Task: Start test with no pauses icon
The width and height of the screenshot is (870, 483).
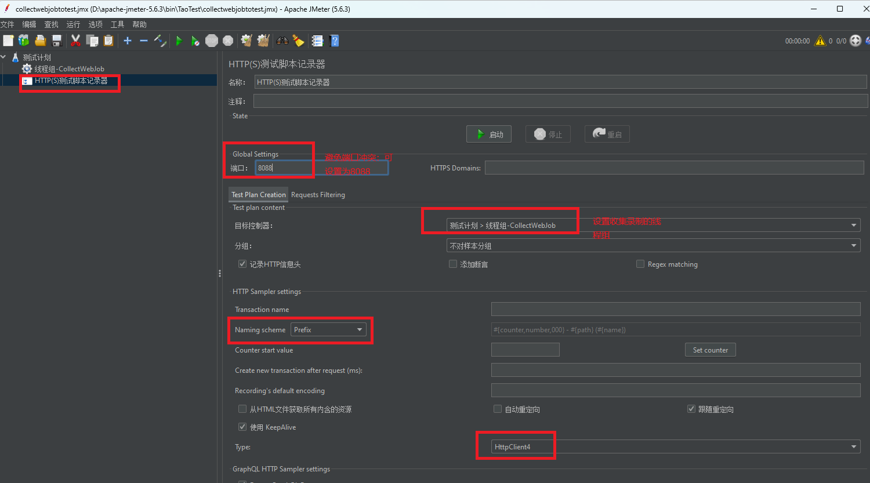Action: tap(195, 41)
